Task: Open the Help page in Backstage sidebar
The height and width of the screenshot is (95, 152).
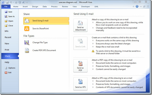Action: [x=7, y=62]
